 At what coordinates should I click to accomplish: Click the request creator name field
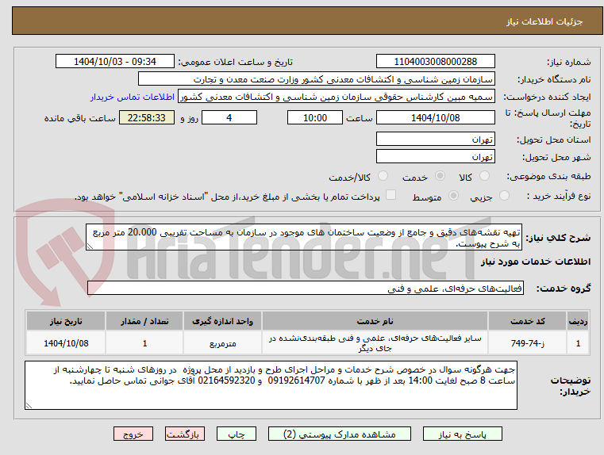pyautogui.click(x=337, y=97)
